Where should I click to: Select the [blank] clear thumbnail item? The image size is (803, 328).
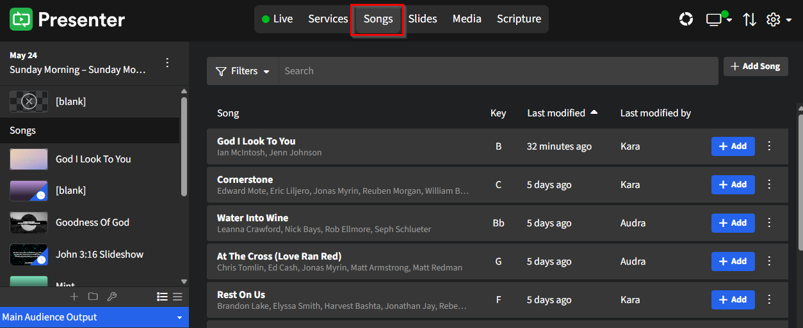pyautogui.click(x=29, y=102)
